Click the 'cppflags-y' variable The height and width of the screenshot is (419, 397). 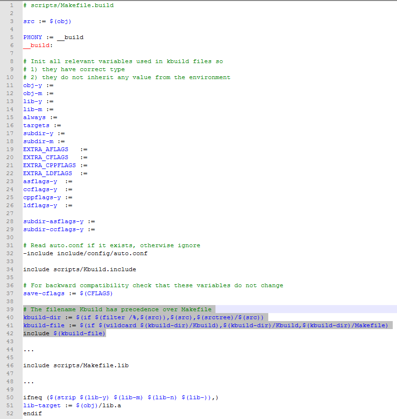coord(42,197)
